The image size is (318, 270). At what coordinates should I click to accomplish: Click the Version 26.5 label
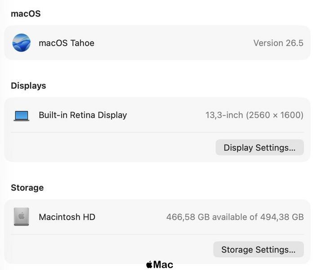pyautogui.click(x=278, y=43)
